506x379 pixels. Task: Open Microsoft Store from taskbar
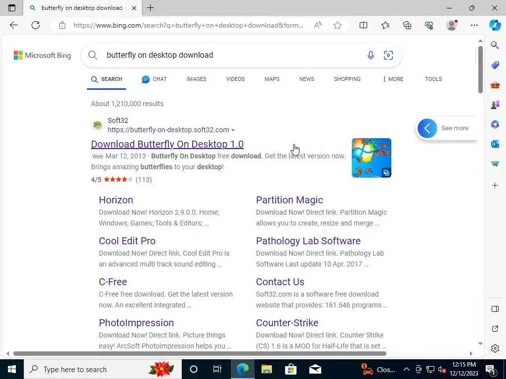click(291, 369)
